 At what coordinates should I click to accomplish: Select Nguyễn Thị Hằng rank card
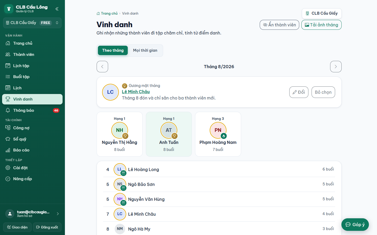[120, 134]
